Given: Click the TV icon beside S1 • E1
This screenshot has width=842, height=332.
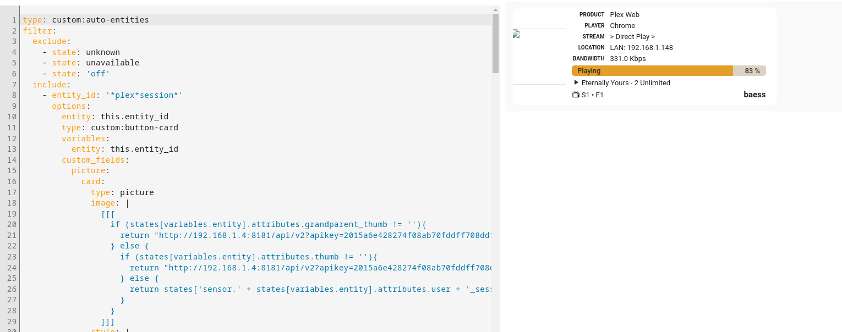Looking at the screenshot, I should pos(576,95).
